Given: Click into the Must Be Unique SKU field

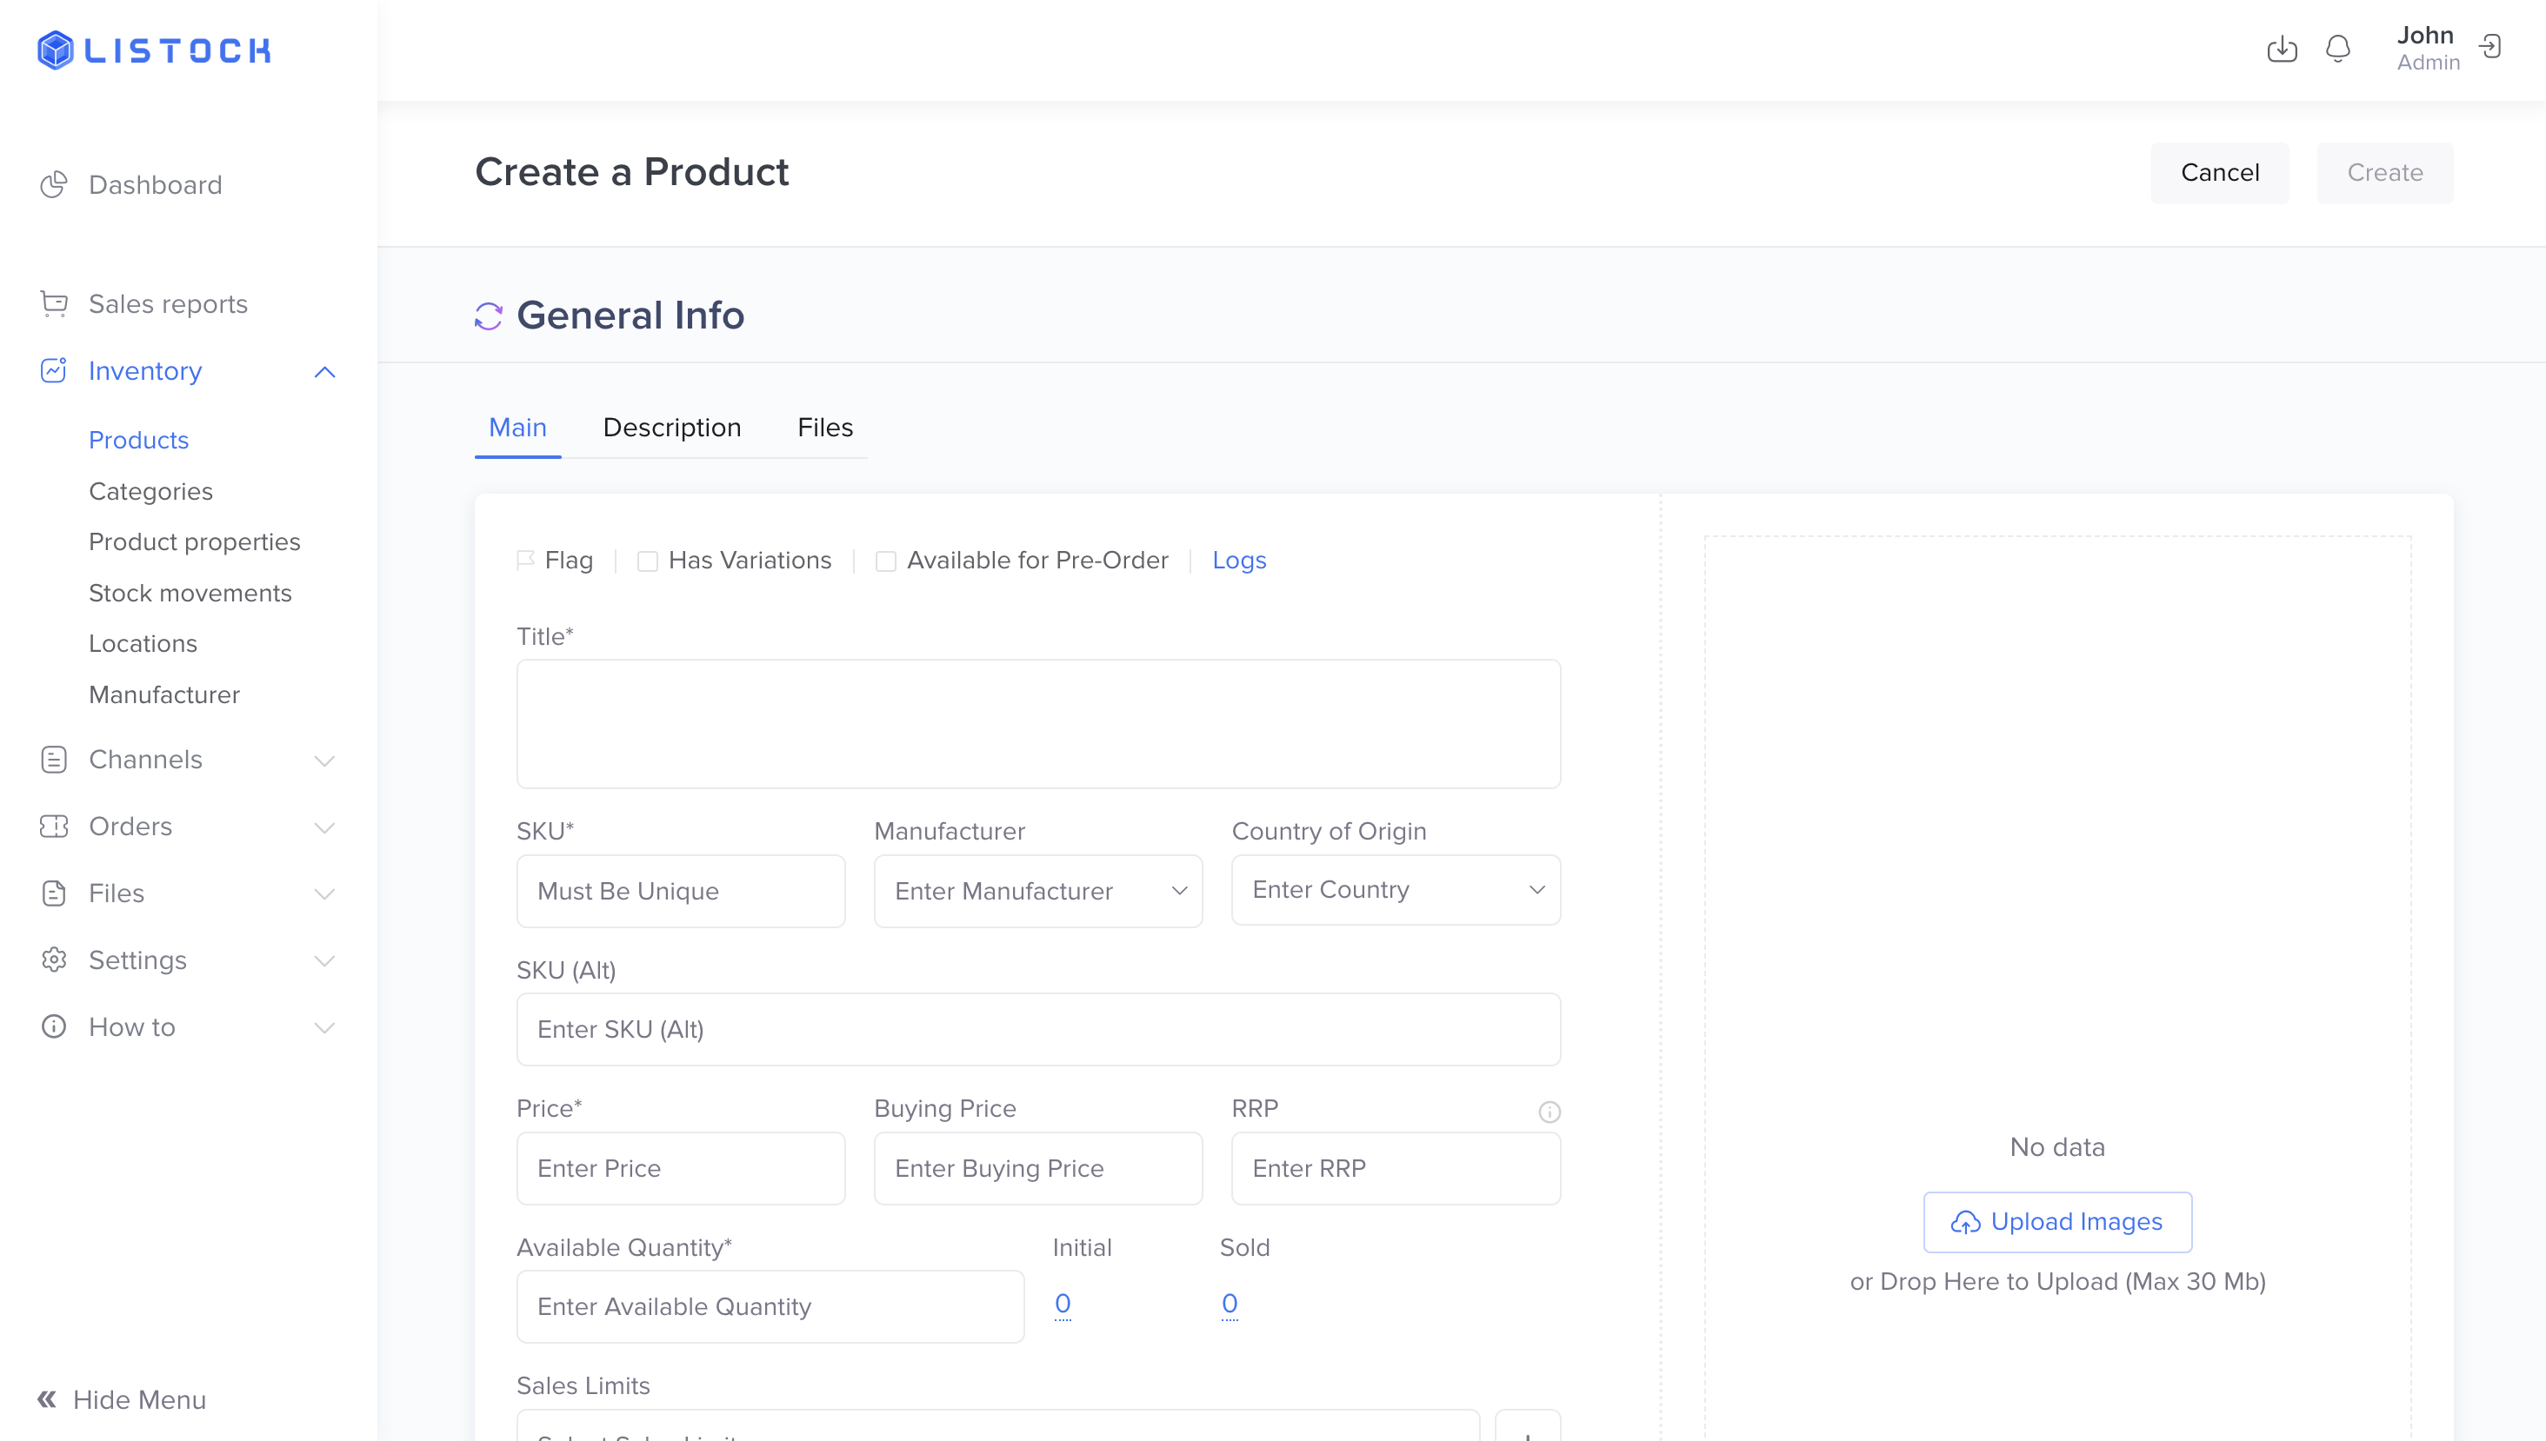Looking at the screenshot, I should [680, 891].
